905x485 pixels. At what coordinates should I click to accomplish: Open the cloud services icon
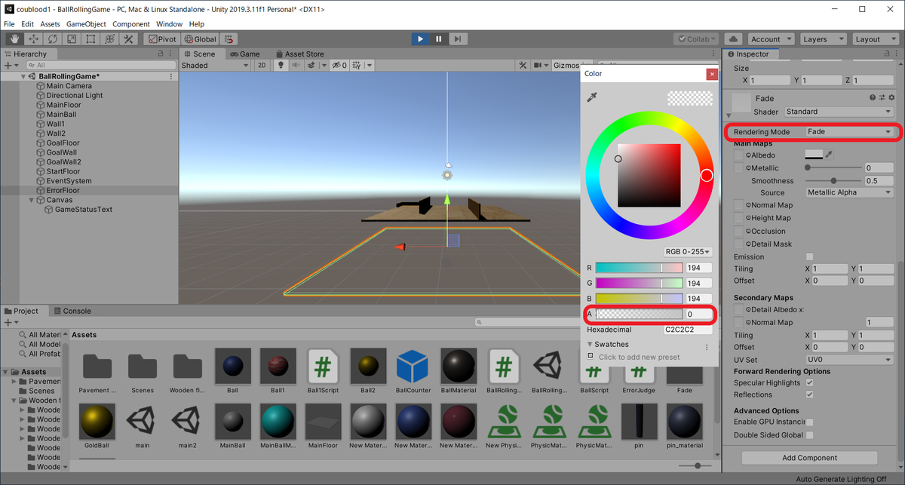point(733,39)
